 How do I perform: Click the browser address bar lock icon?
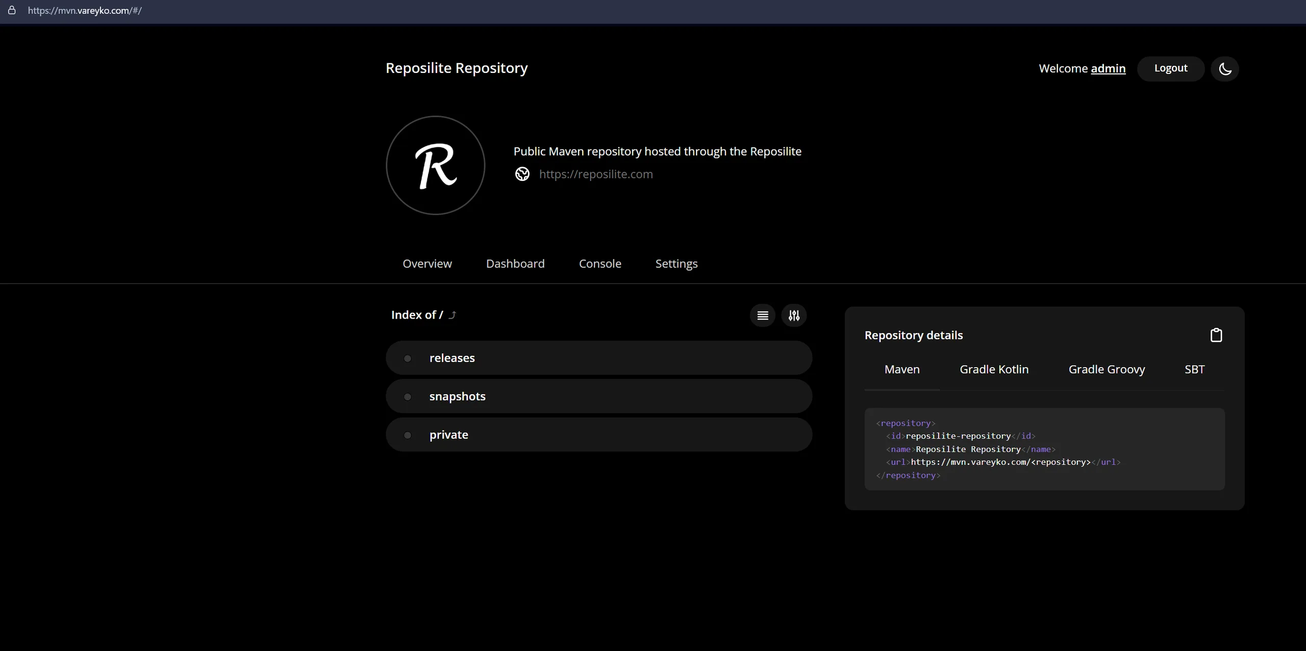pos(12,10)
